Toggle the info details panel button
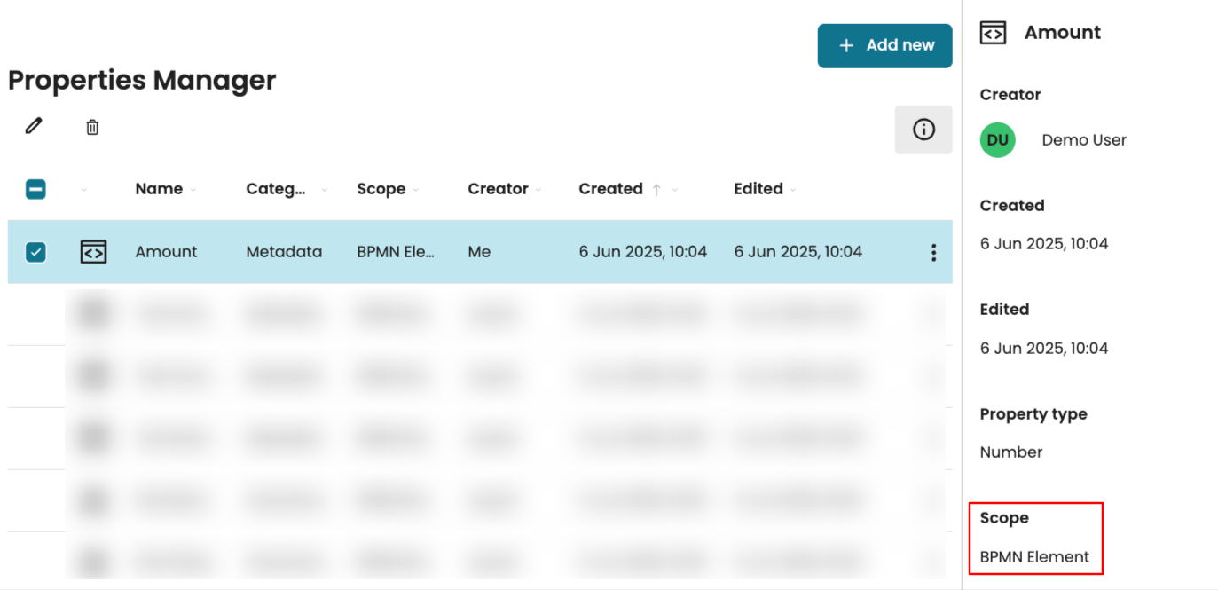The width and height of the screenshot is (1218, 590). (923, 130)
